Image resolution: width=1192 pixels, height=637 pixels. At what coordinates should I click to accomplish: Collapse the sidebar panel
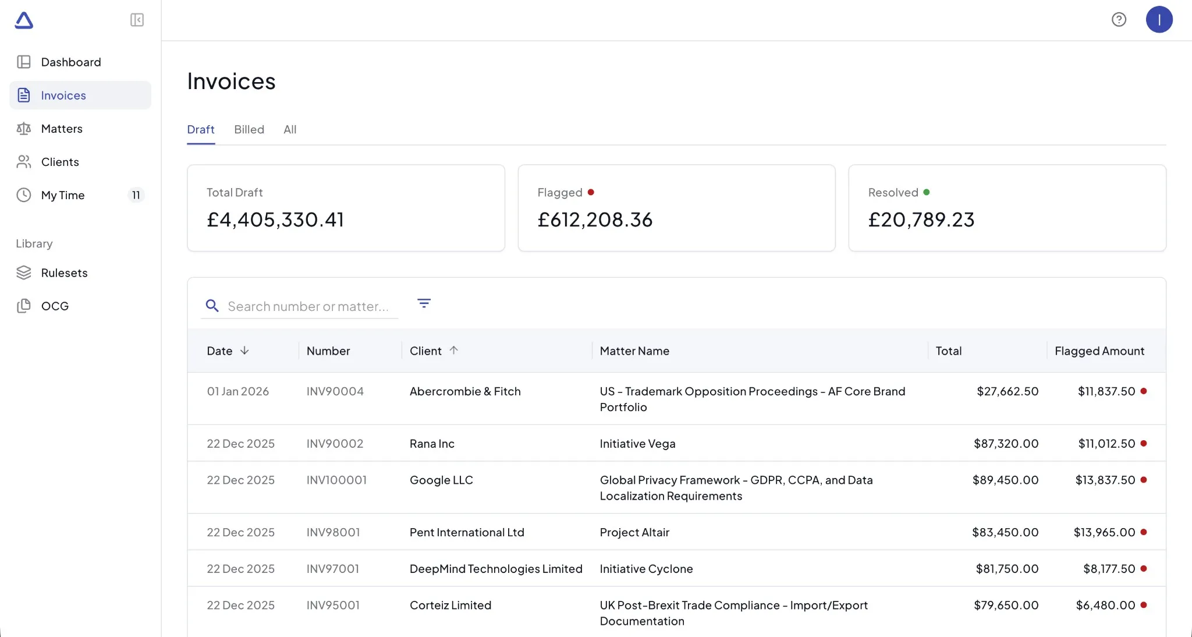(x=137, y=20)
